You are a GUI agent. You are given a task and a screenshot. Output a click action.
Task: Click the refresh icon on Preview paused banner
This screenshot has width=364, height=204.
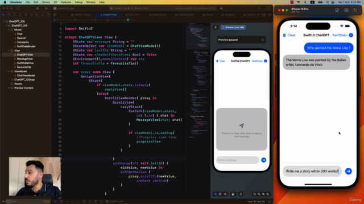(263, 40)
